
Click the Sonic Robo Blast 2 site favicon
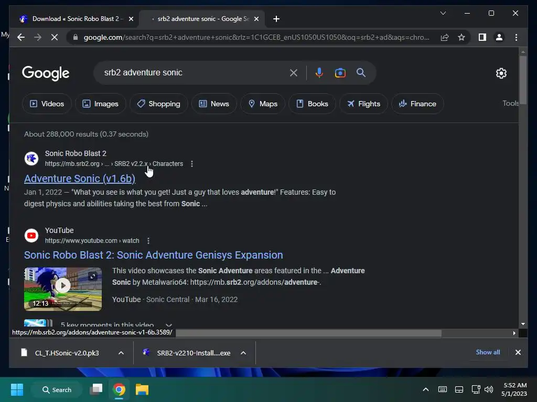(31, 158)
